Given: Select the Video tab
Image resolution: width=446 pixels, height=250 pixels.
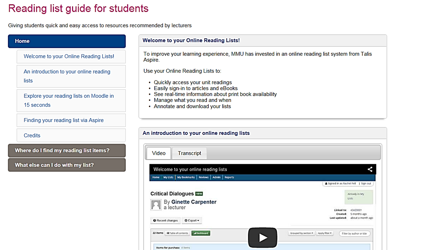Looking at the screenshot, I should pyautogui.click(x=159, y=153).
